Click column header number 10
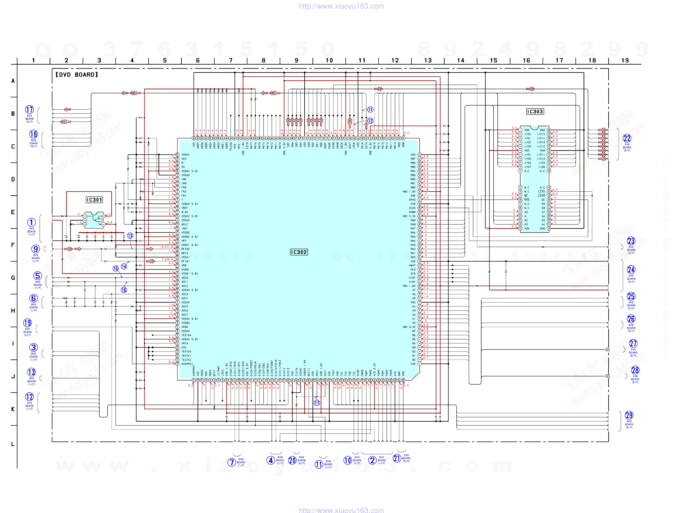The image size is (683, 513). 329,60
